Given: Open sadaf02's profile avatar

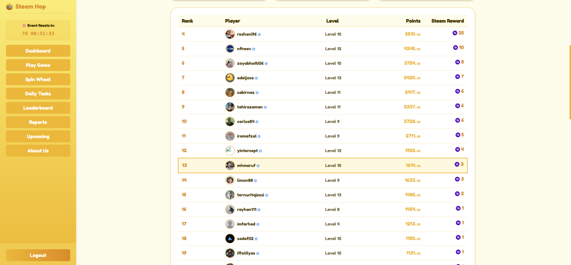Looking at the screenshot, I should [230, 239].
